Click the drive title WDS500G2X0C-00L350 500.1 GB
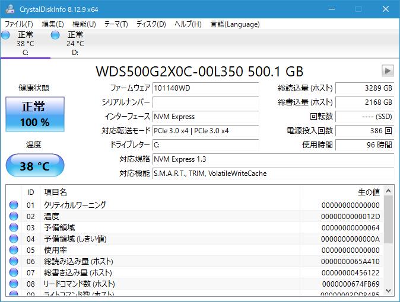 pos(199,71)
